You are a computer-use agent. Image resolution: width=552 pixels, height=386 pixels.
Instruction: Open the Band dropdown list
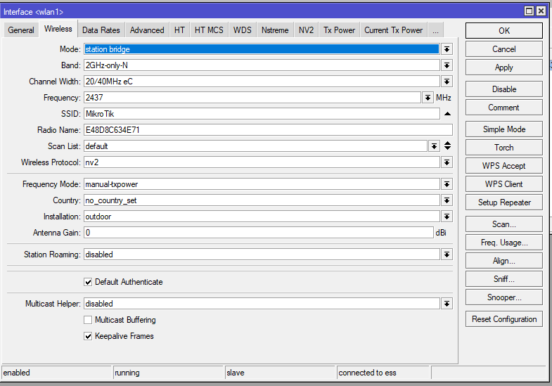tap(447, 65)
